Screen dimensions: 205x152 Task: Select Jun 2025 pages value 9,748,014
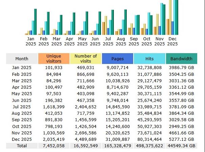coord(118,100)
